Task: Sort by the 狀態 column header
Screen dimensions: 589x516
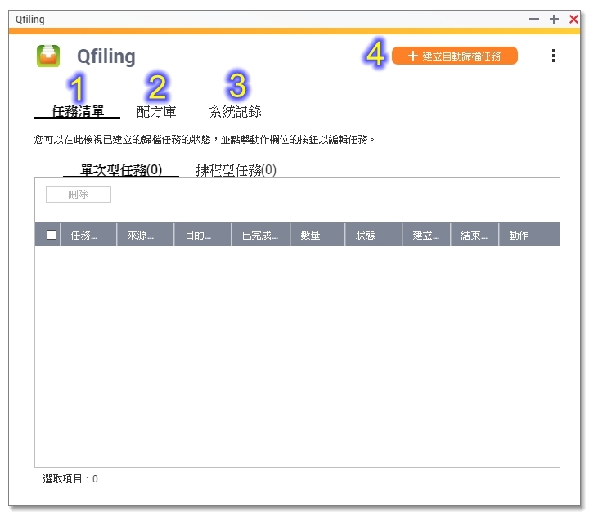Action: [x=373, y=235]
